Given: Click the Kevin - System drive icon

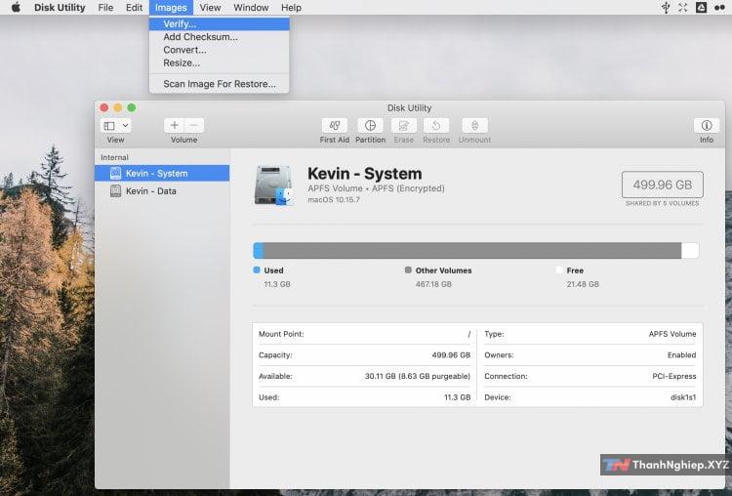Looking at the screenshot, I should click(x=273, y=185).
